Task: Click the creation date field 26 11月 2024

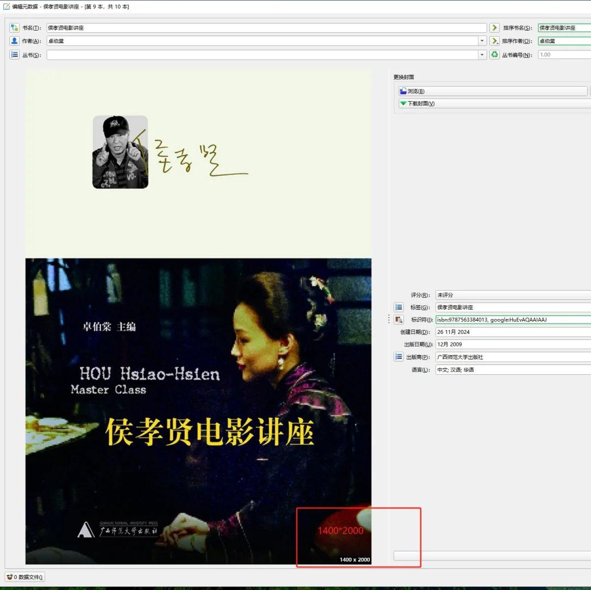Action: [x=513, y=332]
